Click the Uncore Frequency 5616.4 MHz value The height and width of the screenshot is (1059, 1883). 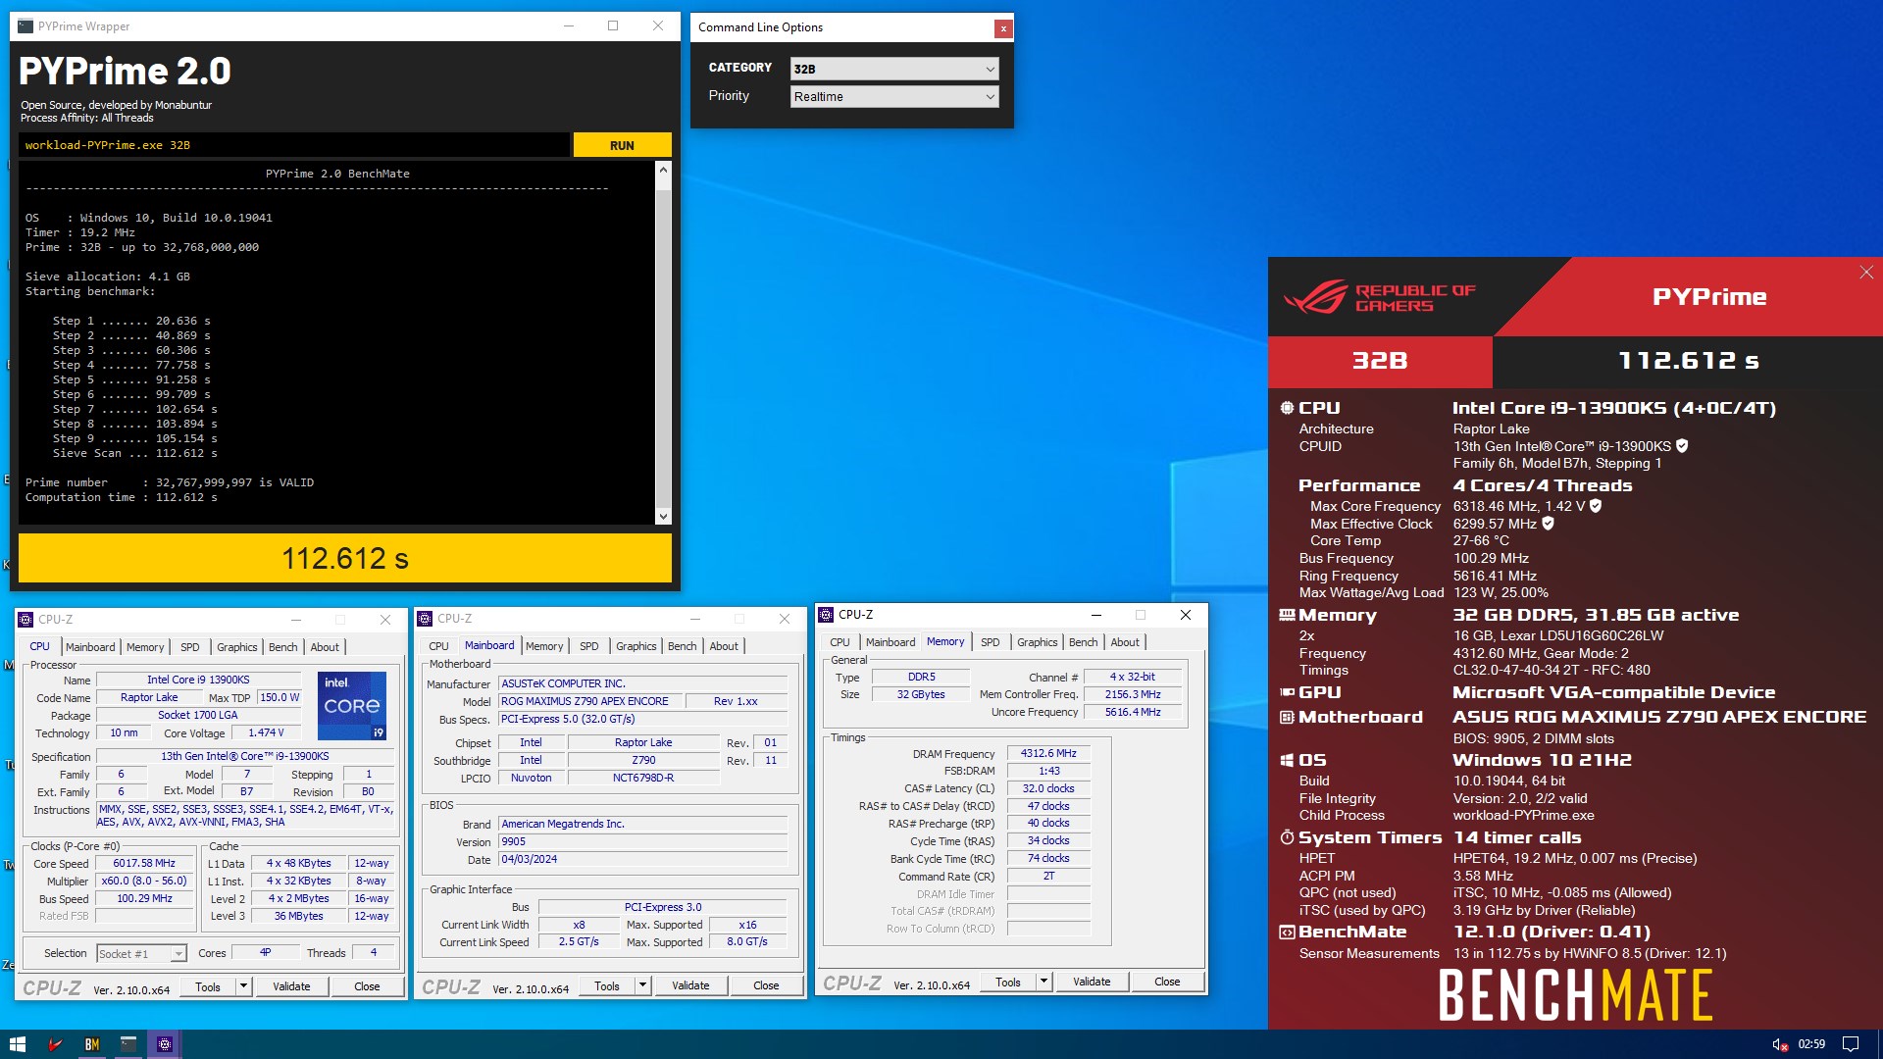tap(1133, 713)
